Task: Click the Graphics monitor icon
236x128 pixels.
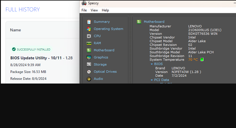Action: (89, 58)
